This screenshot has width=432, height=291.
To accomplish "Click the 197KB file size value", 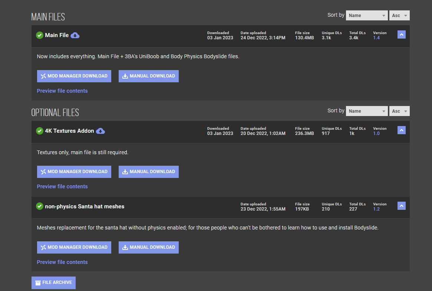I will [x=302, y=209].
